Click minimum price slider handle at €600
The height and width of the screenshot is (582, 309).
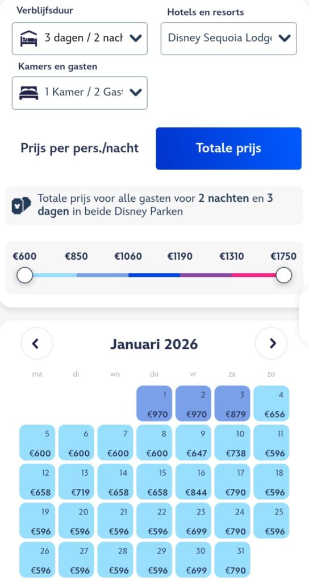[25, 276]
